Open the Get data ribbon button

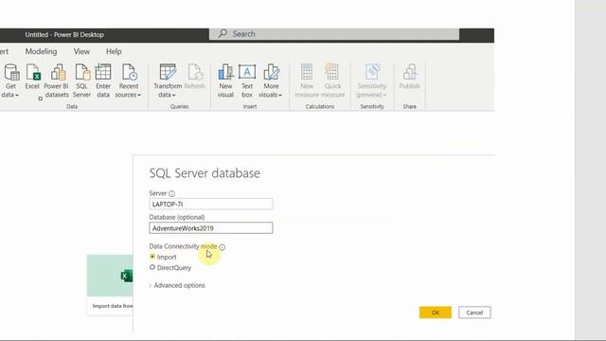point(10,81)
